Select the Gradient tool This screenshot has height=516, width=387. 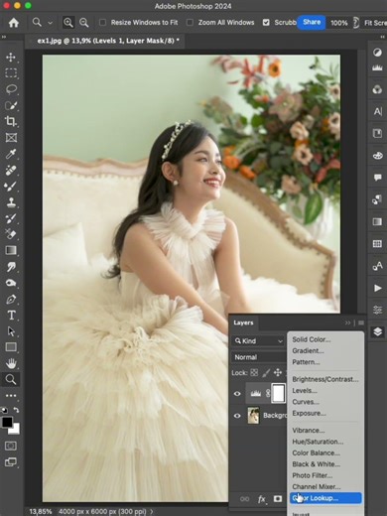(11, 250)
